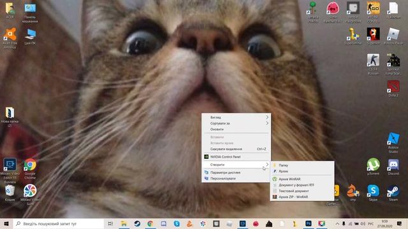Image resolution: width=408 pixels, height=229 pixels.
Task: Open the Avast Free Antivirus desktop icon
Action: coord(10,38)
